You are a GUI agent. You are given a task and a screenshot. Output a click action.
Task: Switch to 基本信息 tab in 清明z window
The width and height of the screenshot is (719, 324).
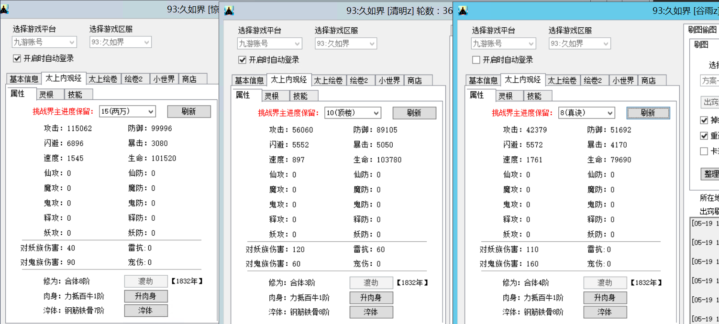pyautogui.click(x=249, y=80)
